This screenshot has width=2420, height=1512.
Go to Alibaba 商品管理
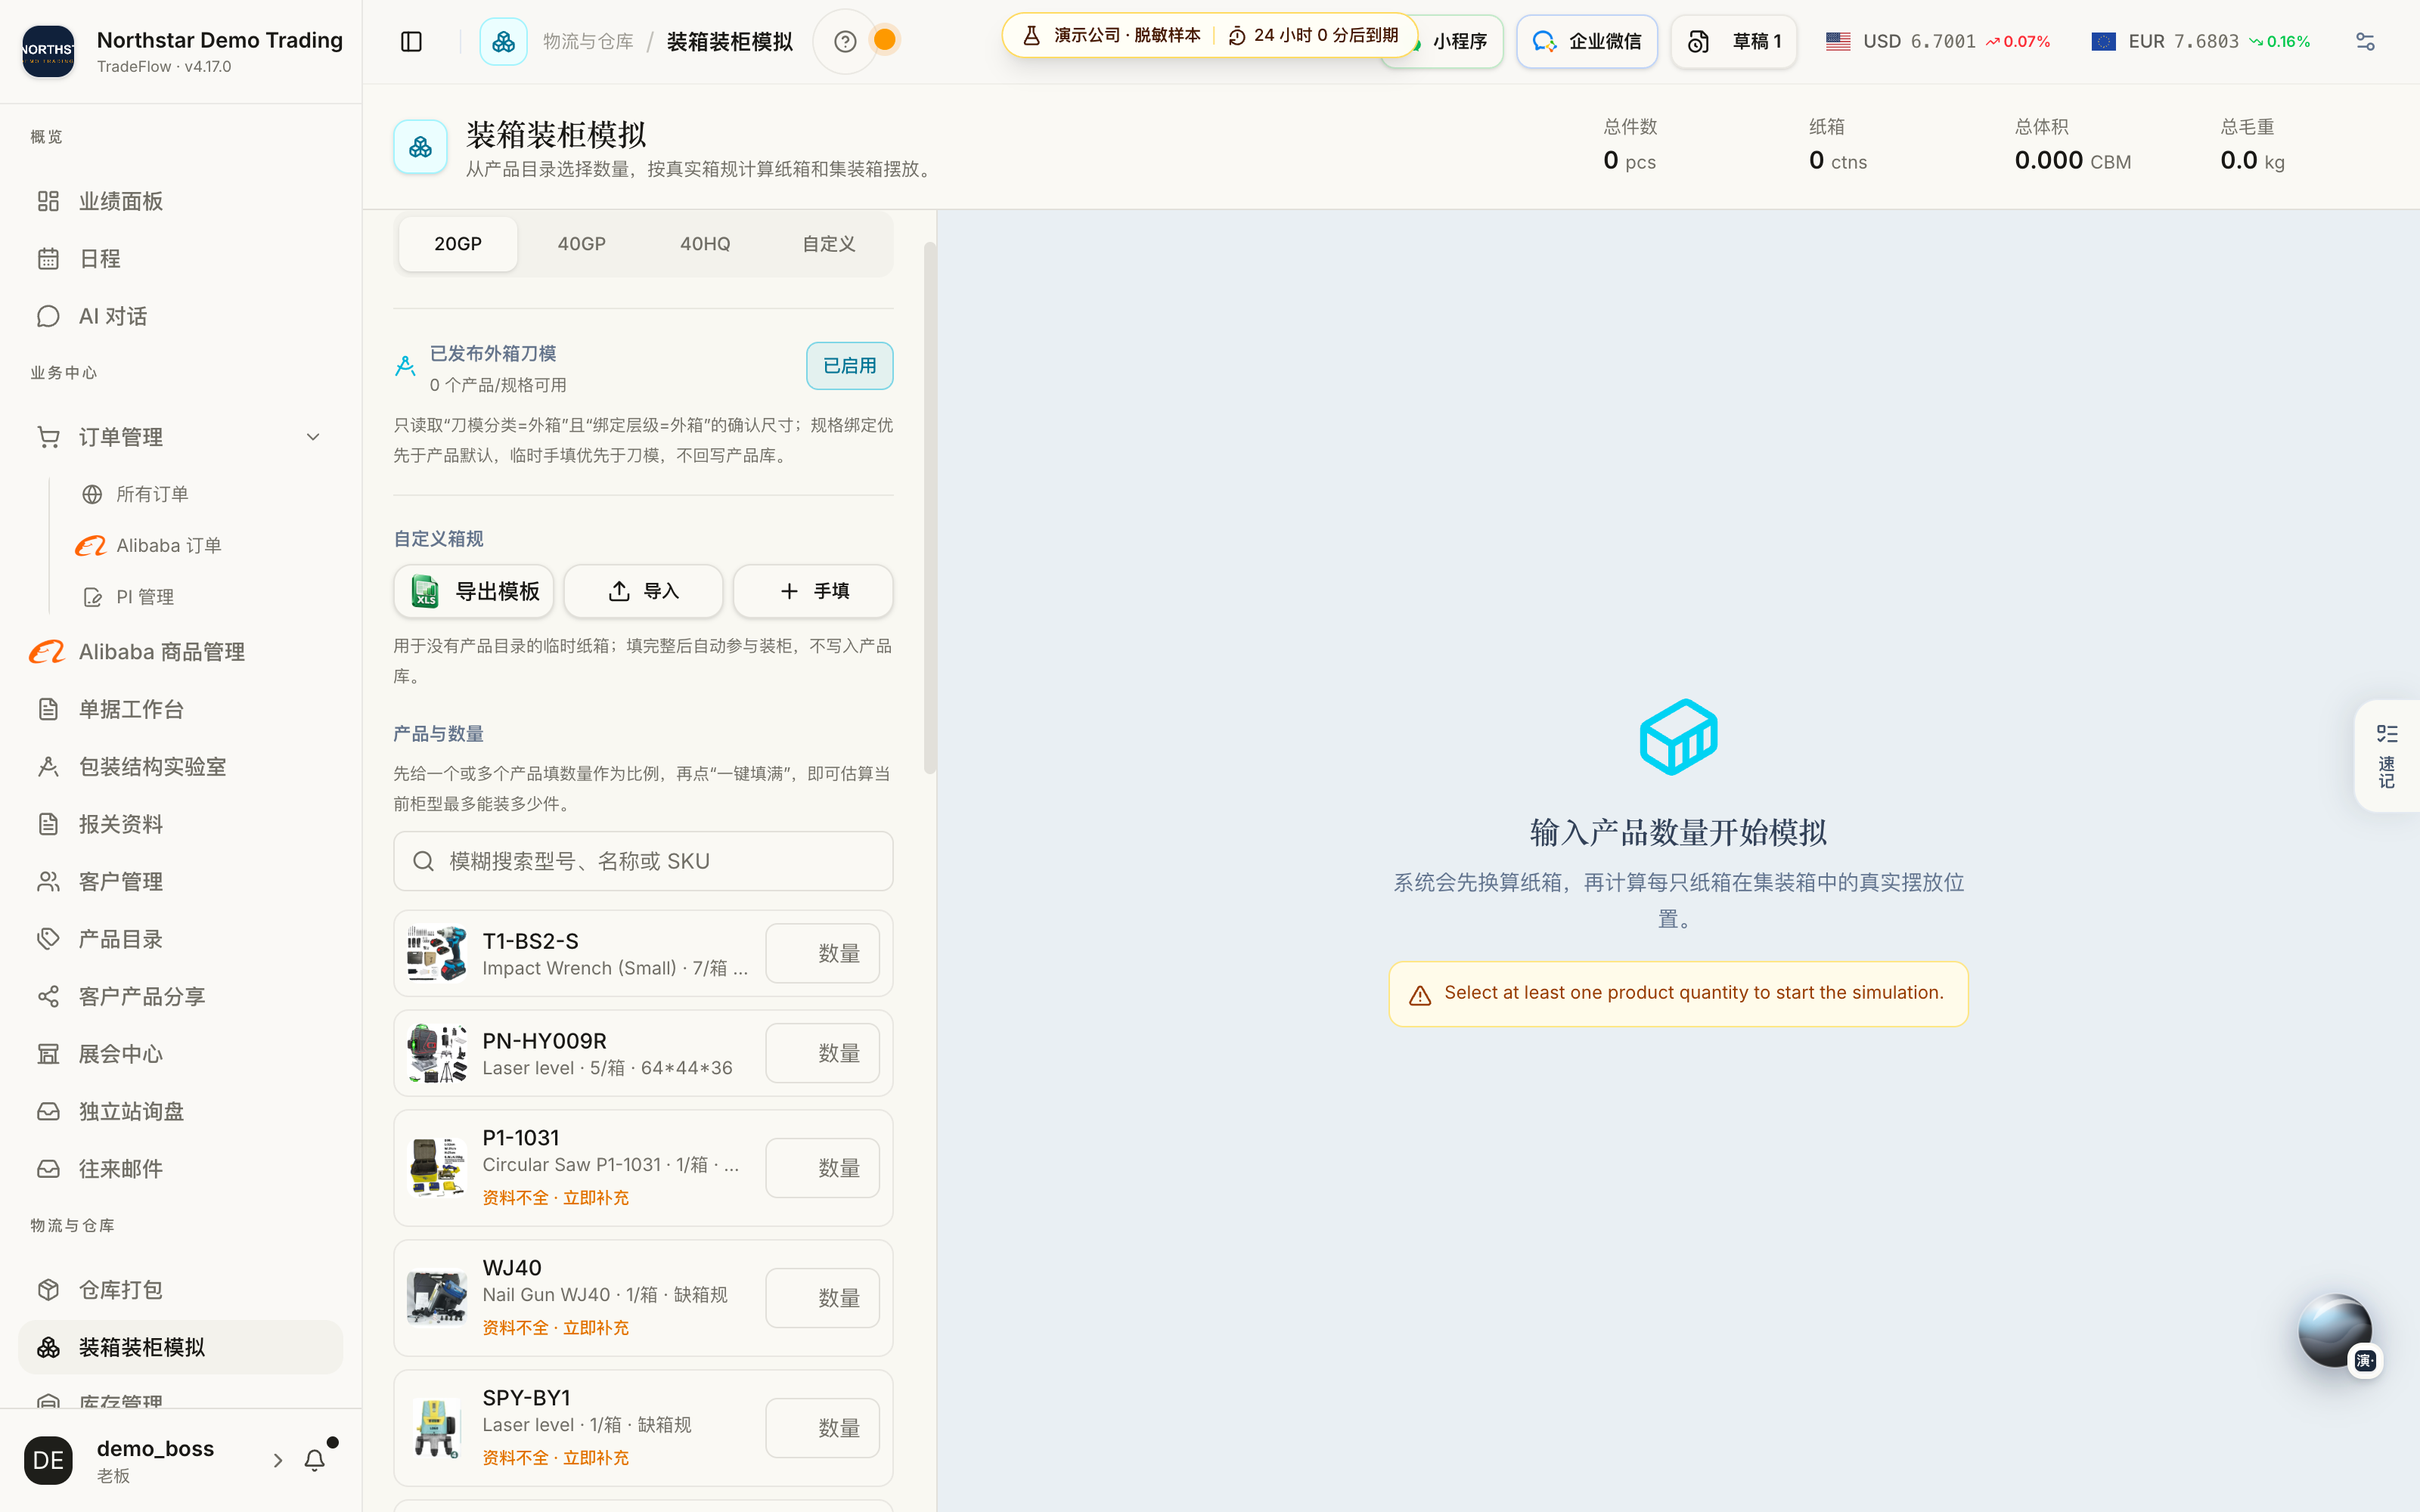181,652
